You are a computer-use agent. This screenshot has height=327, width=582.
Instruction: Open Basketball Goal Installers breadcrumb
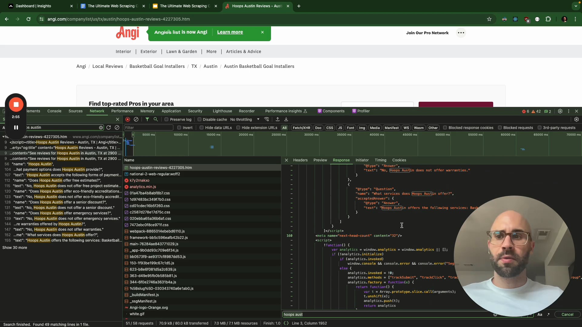157,66
